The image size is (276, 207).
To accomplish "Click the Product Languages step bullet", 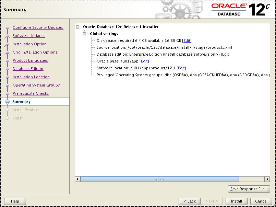I will coord(8,61).
